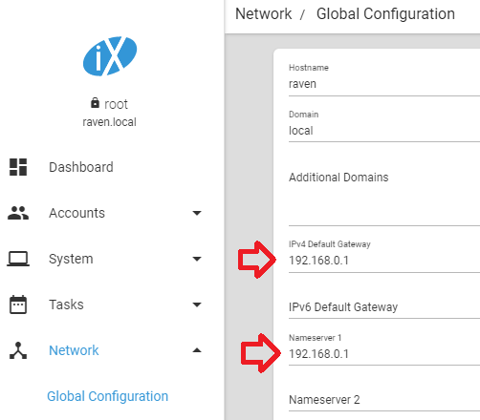This screenshot has height=420, width=480.
Task: Expand the Tasks menu arrow
Action: point(197,304)
